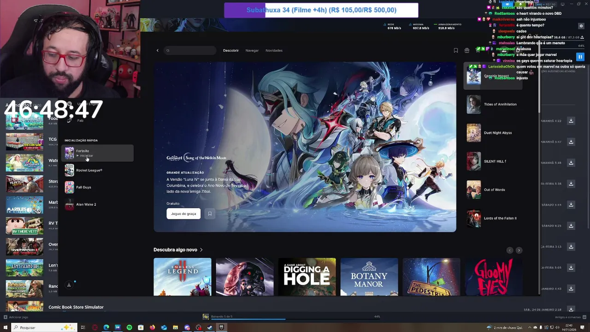Viewport: 590px width, 332px height.
Task: Open File Explorer from the taskbar
Action: [175, 327]
